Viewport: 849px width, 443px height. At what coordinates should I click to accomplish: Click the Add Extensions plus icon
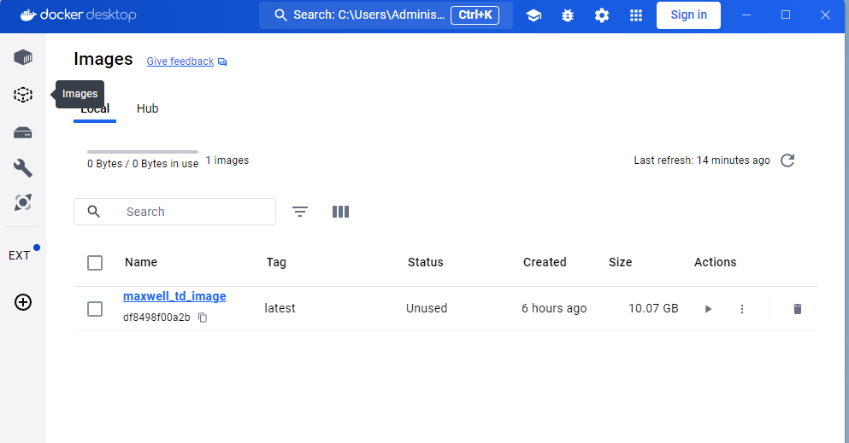coord(23,301)
